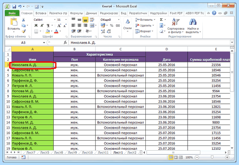239x165 pixels.
Task: Decrease indent
Action: click(73, 31)
